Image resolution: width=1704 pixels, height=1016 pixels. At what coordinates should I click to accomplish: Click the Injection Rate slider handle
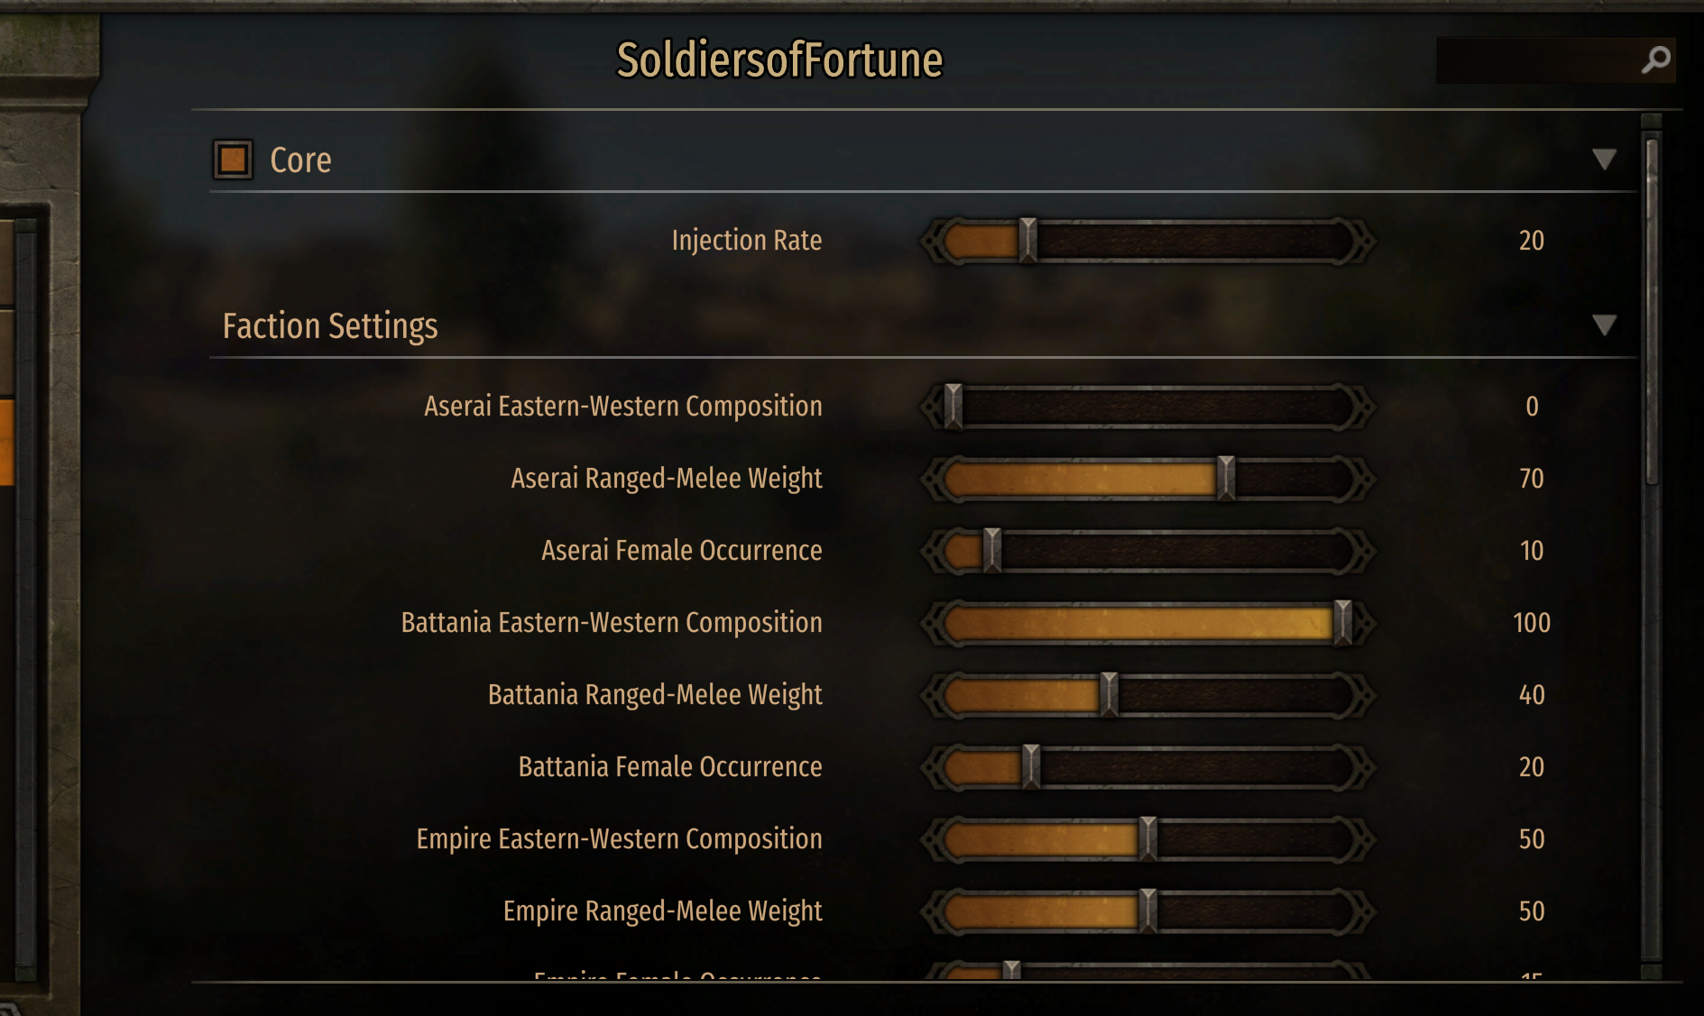pyautogui.click(x=1027, y=241)
